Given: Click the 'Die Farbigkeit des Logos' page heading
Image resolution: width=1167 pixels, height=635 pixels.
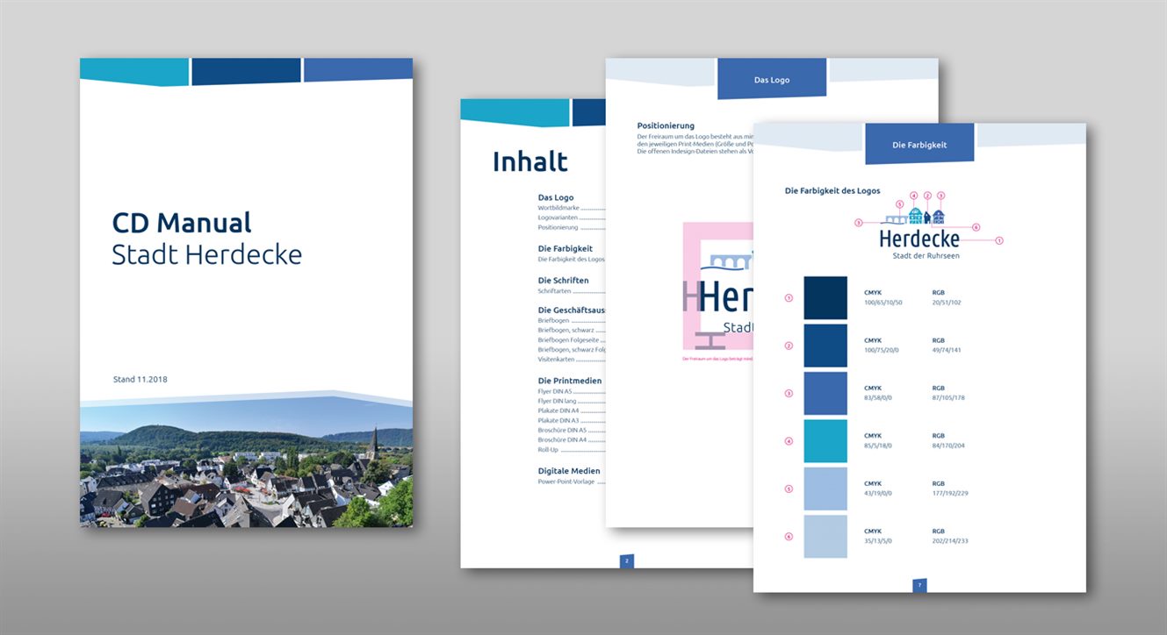Looking at the screenshot, I should pos(832,191).
